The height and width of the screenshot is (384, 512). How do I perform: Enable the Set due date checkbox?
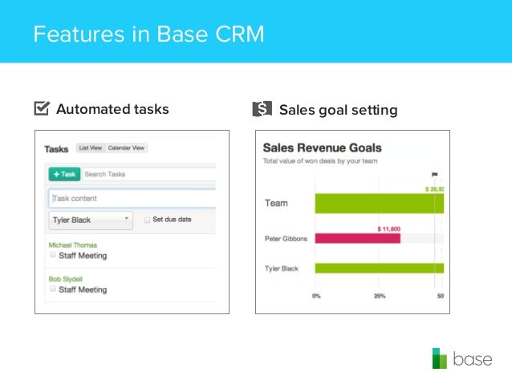pyautogui.click(x=147, y=220)
